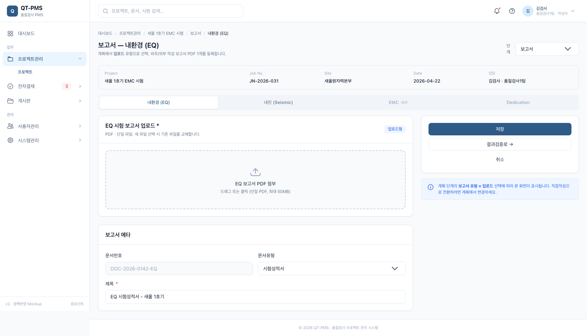Expand the 전자결재 submenu chevron
The width and height of the screenshot is (587, 336).
80,86
